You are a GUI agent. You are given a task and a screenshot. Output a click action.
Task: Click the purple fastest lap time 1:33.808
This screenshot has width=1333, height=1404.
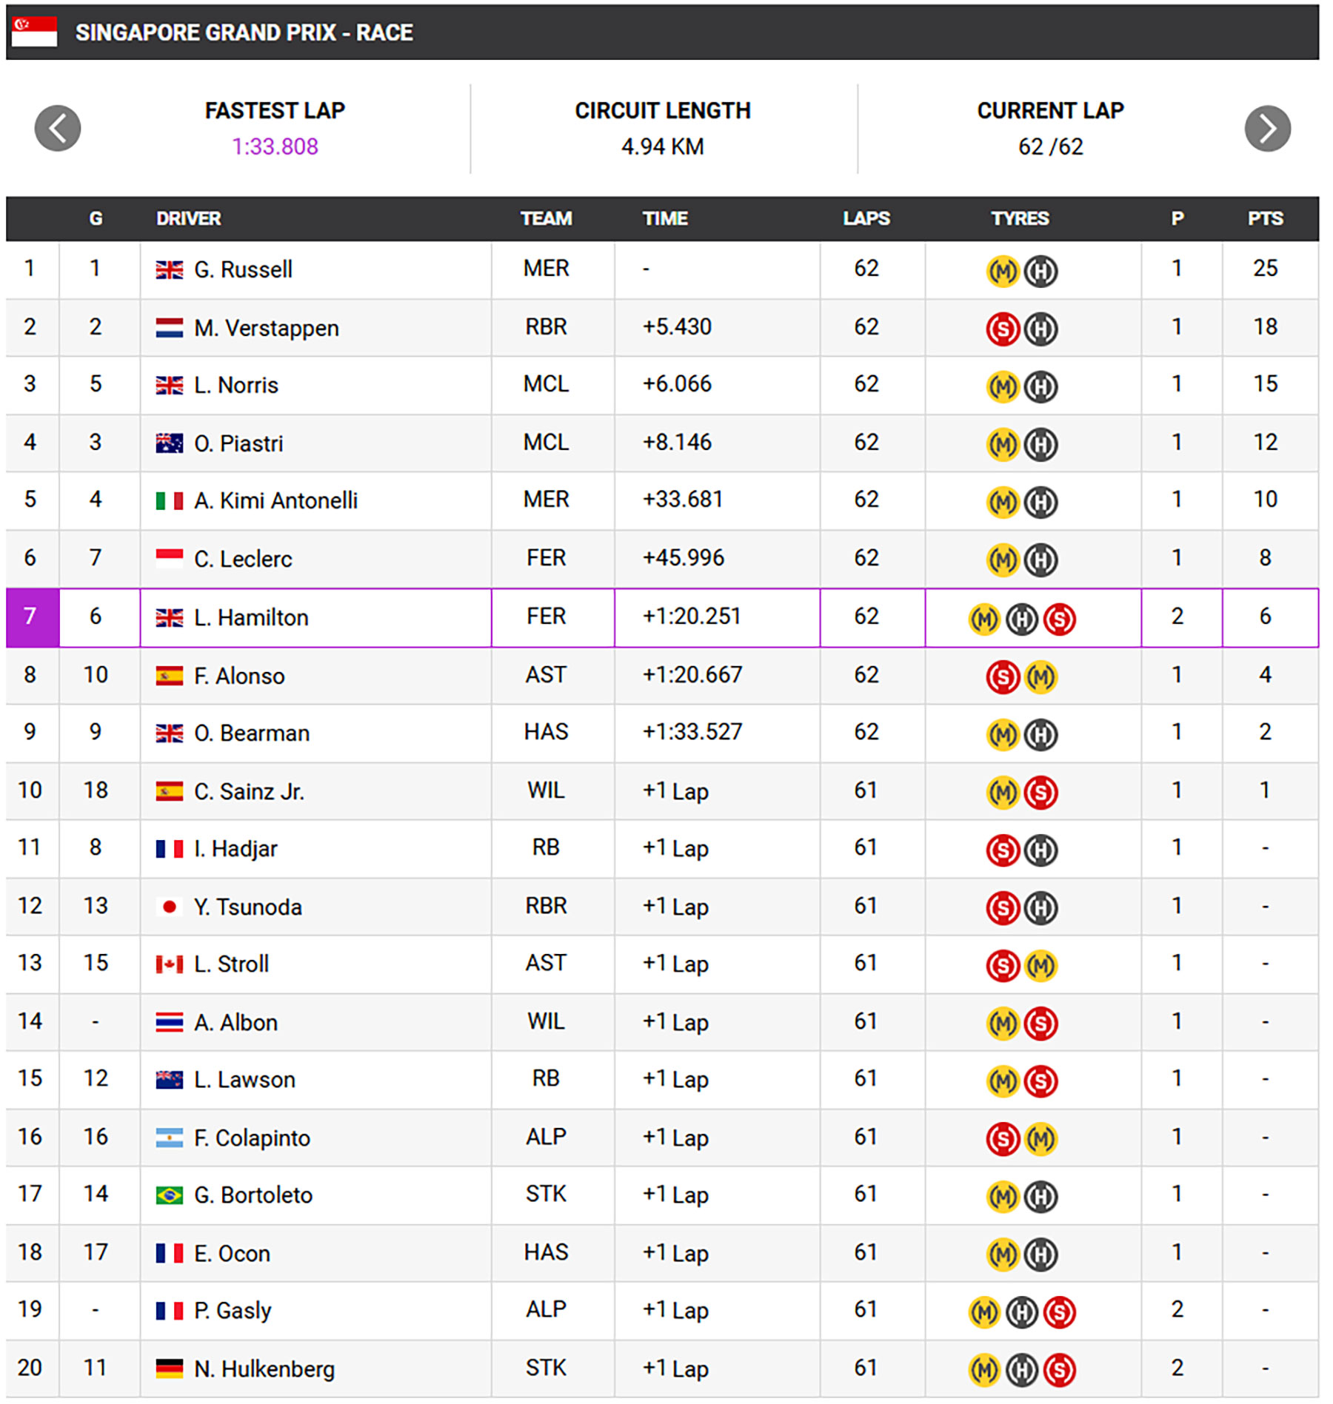(x=275, y=147)
